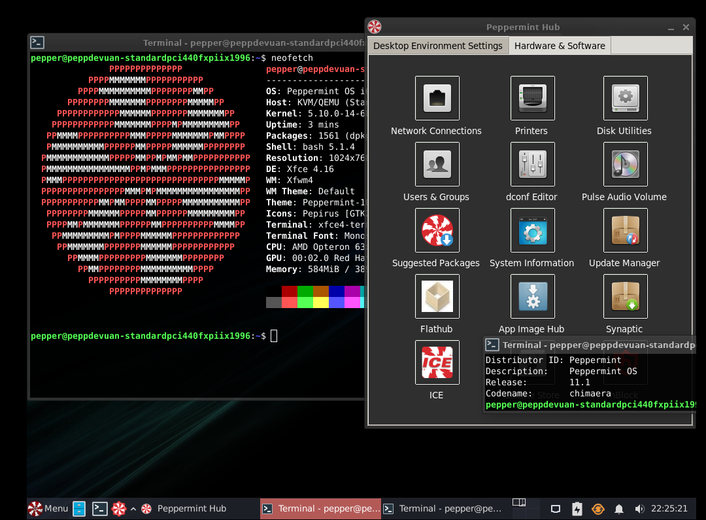Open display tray icon in panel
Screen dimensions: 706x520
556,509
